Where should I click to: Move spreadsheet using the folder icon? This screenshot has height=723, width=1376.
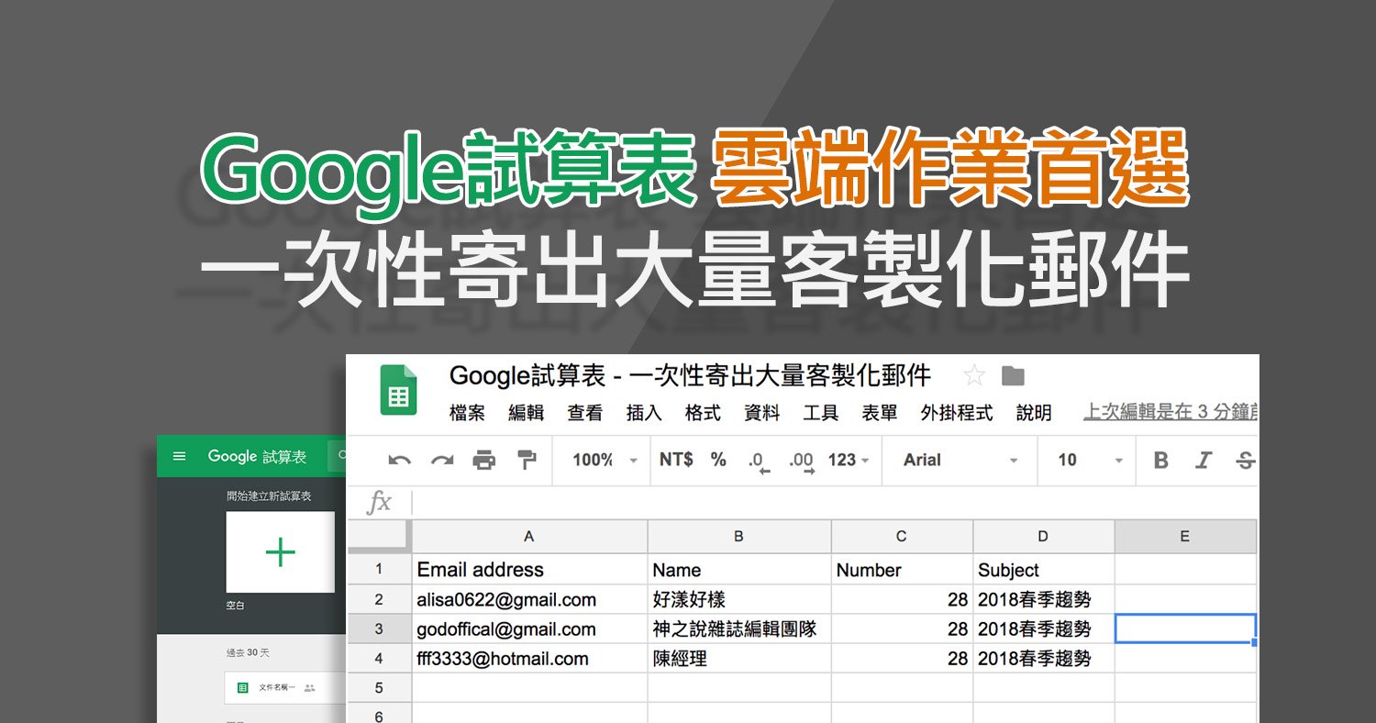click(1013, 375)
